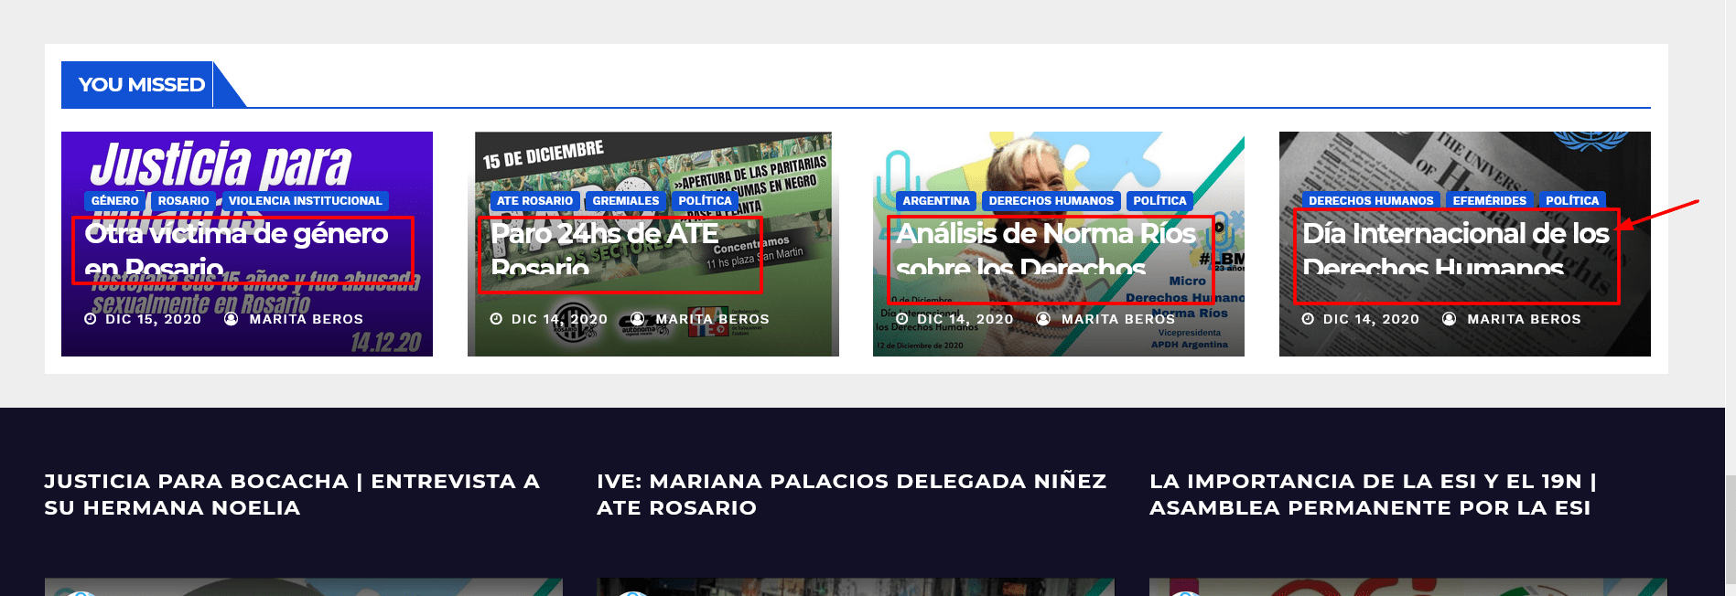Click author icon on Norma Ríos card
Image resolution: width=1736 pixels, height=596 pixels.
tap(1043, 319)
